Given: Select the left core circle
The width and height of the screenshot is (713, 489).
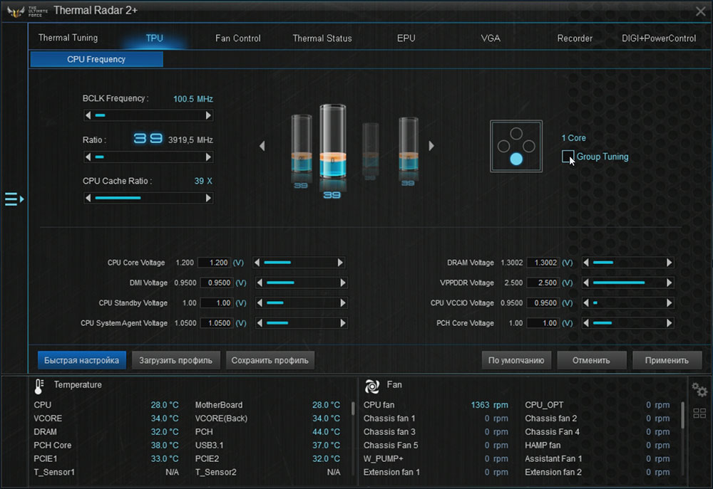Looking at the screenshot, I should pyautogui.click(x=503, y=146).
